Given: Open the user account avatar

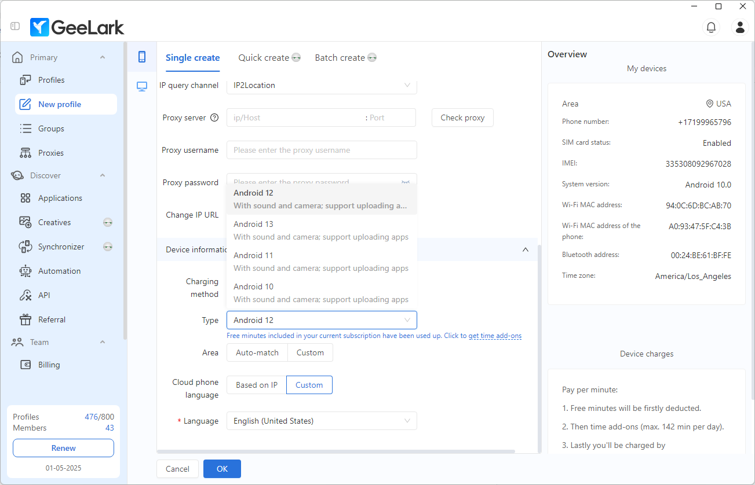Looking at the screenshot, I should pyautogui.click(x=740, y=27).
